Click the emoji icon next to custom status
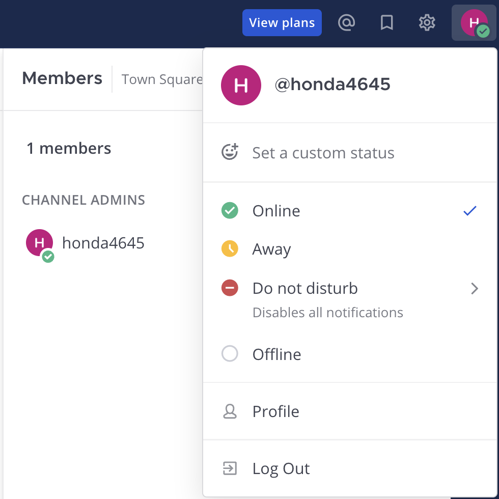499x499 pixels. (230, 151)
